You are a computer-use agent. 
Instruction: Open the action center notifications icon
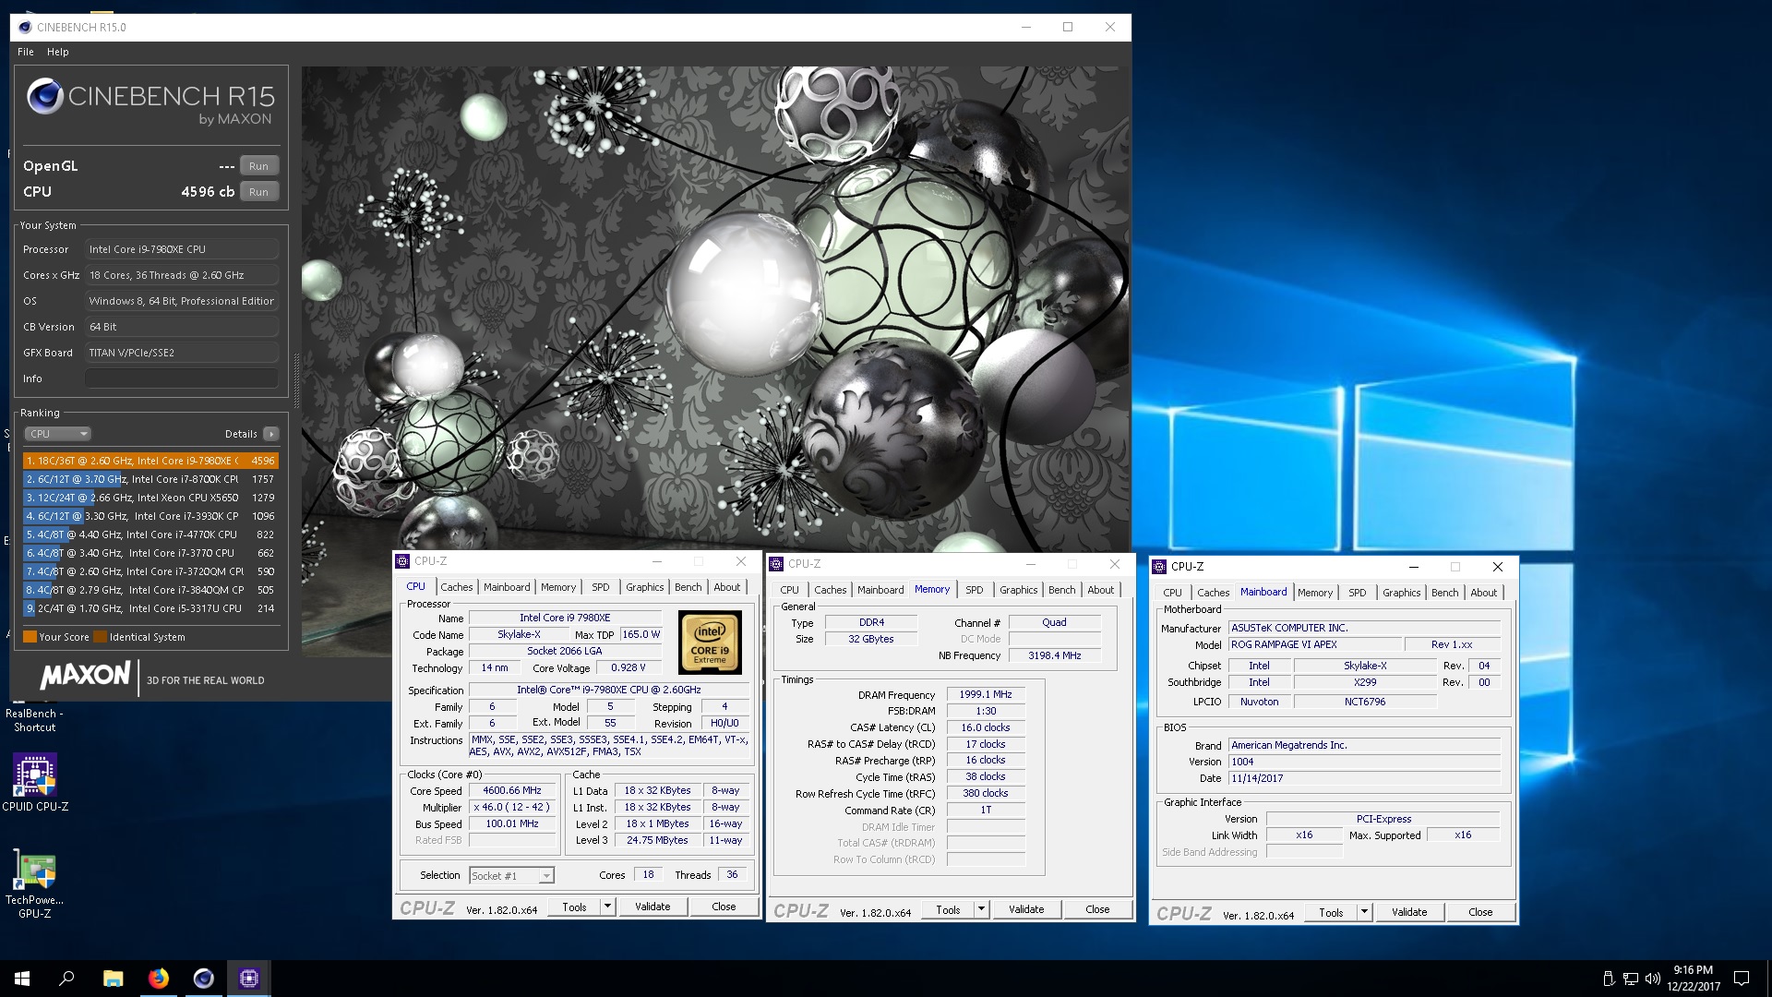[x=1742, y=979]
